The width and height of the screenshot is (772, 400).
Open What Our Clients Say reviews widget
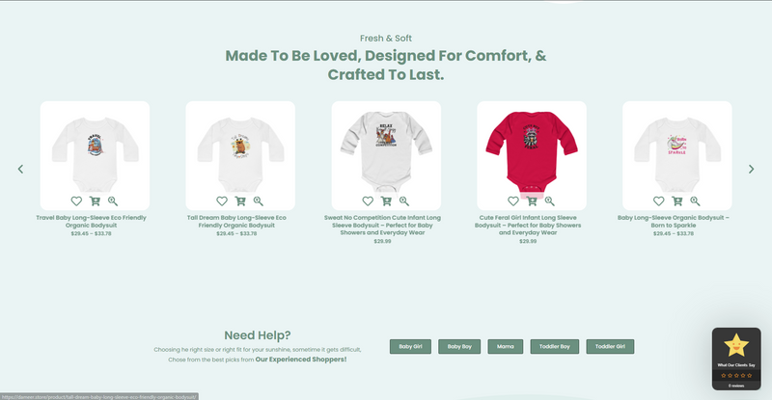click(736, 359)
